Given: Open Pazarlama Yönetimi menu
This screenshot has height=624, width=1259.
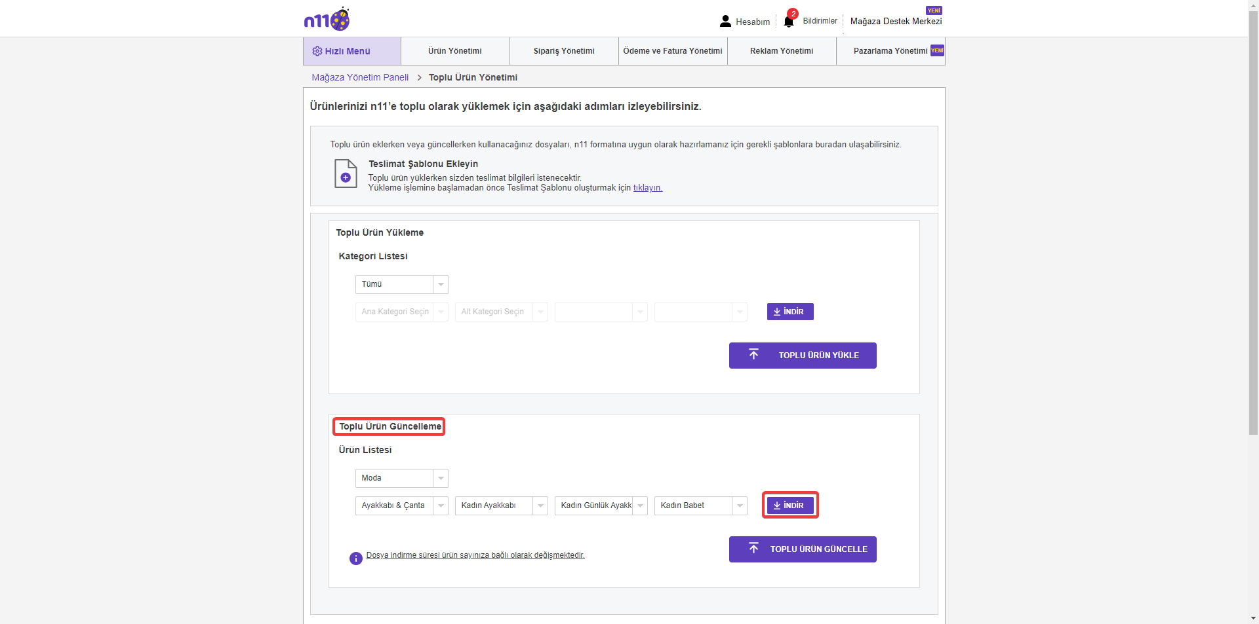Looking at the screenshot, I should coord(890,51).
